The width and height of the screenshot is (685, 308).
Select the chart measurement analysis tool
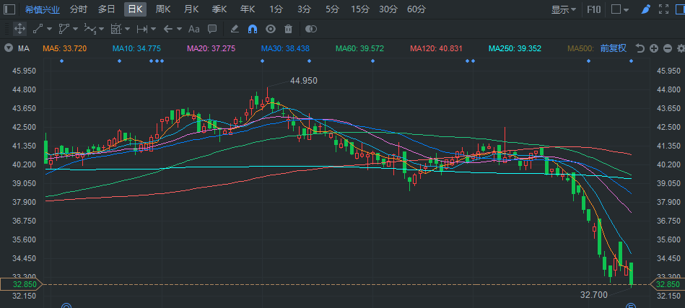pyautogui.click(x=115, y=30)
